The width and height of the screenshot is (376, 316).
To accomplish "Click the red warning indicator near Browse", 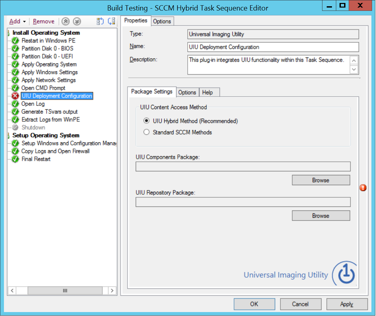I will [x=363, y=188].
